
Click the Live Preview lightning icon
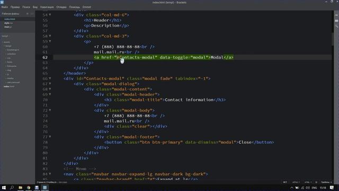(336, 15)
